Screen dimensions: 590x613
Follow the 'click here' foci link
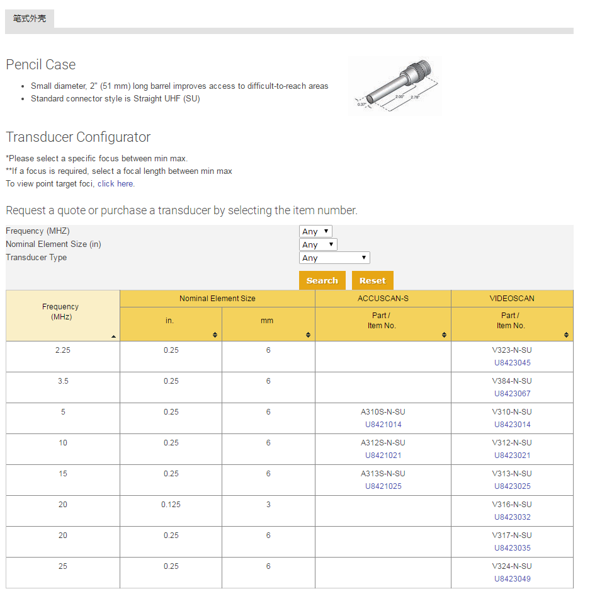115,184
